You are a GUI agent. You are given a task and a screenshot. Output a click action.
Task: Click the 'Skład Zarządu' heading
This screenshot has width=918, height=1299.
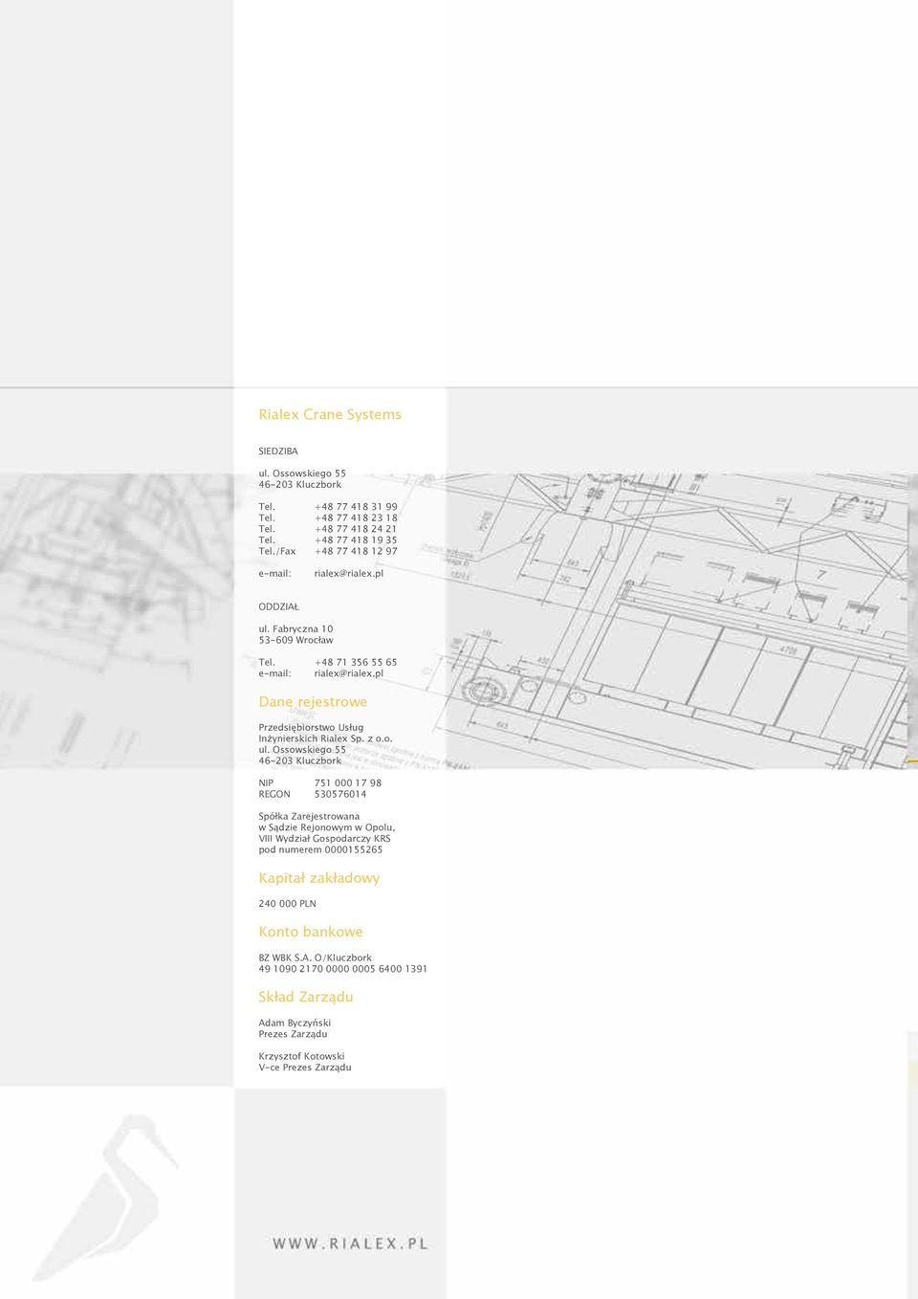click(x=306, y=997)
